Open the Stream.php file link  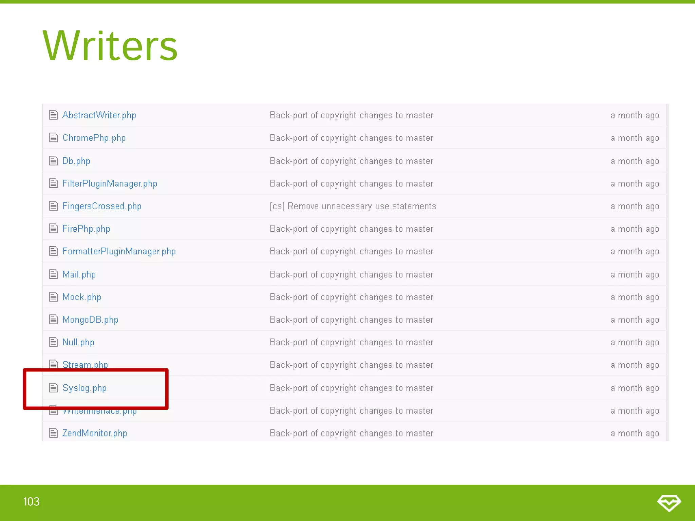coord(85,365)
